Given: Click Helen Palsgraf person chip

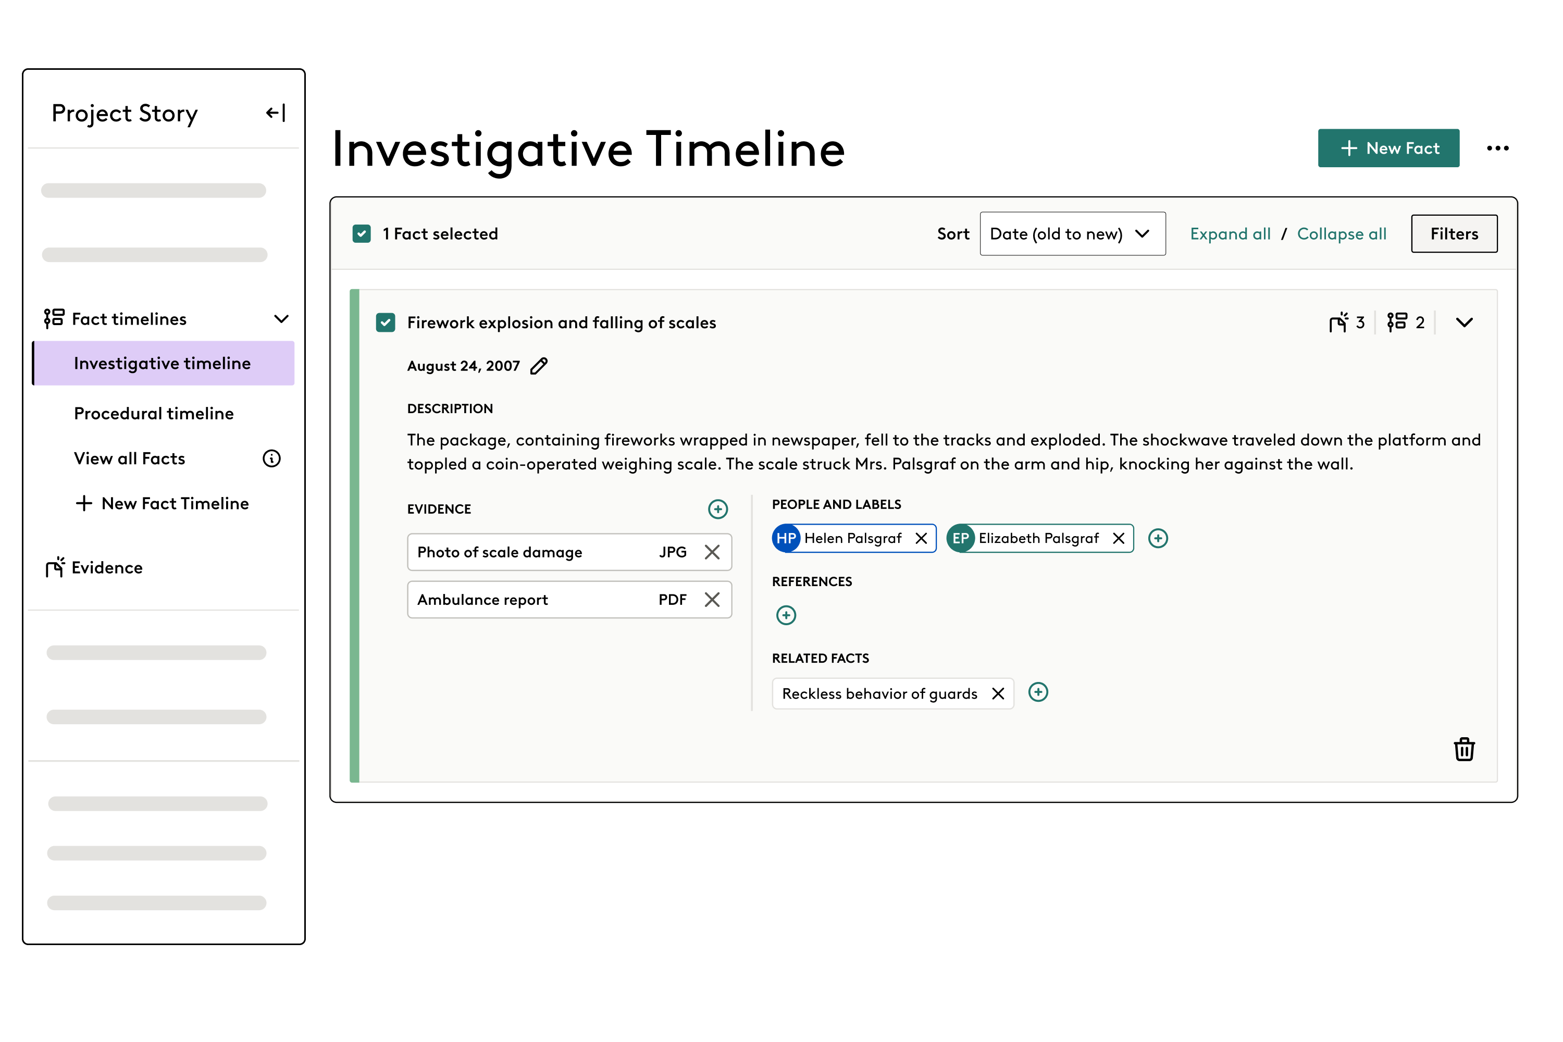Looking at the screenshot, I should pos(854,538).
